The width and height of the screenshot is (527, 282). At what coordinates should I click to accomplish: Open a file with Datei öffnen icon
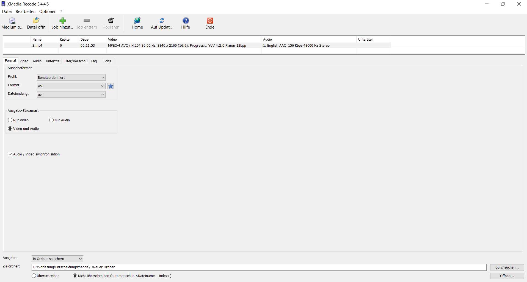point(36,21)
